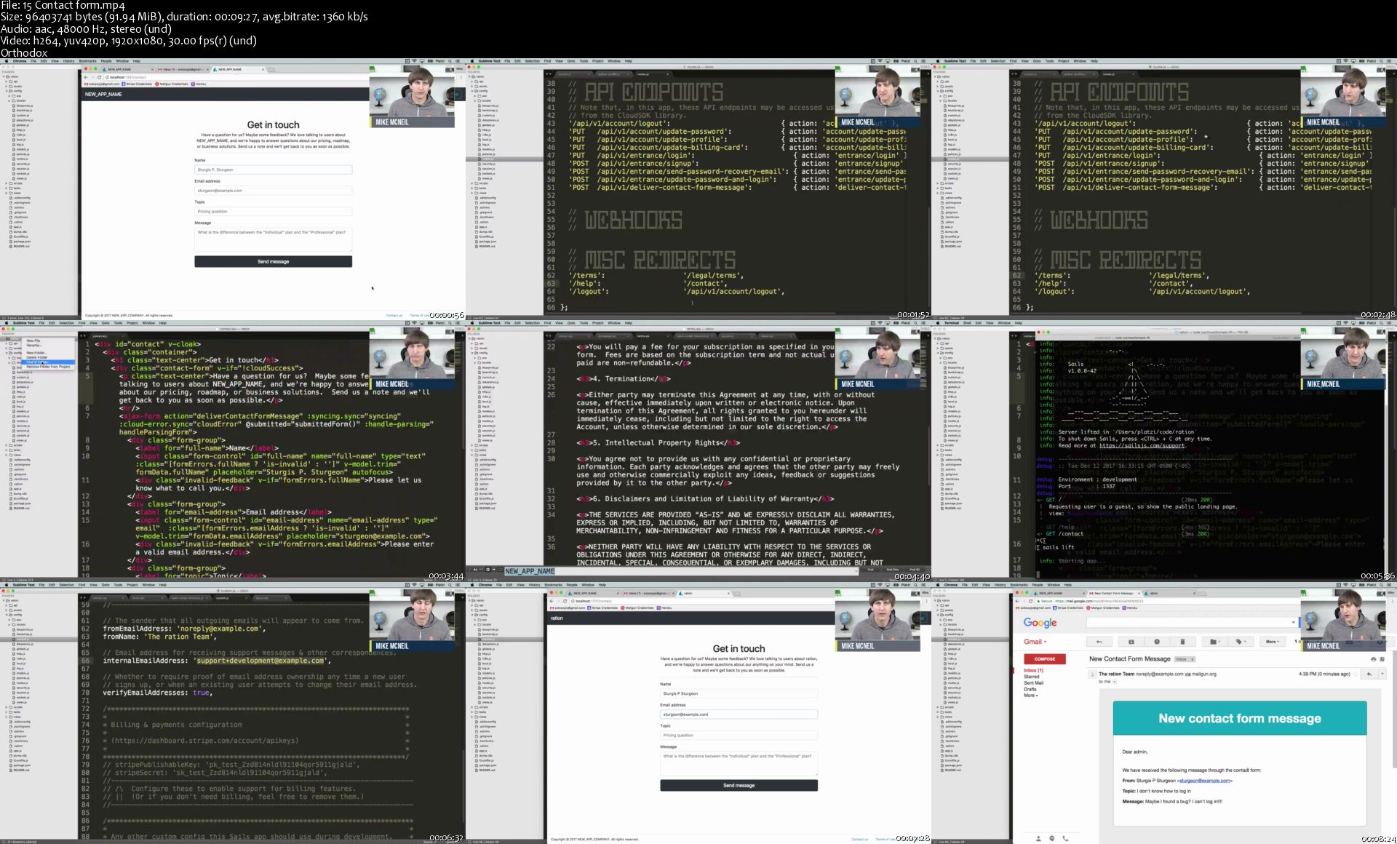The height and width of the screenshot is (844, 1397).
Task: Choose Remove Folder from Project in 00:03:44 context menu
Action: coord(48,367)
